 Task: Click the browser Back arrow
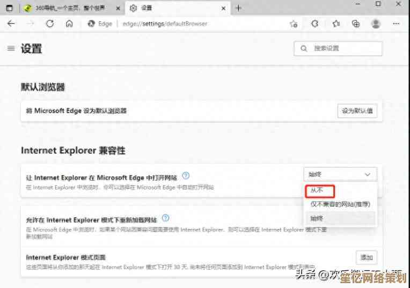11,24
